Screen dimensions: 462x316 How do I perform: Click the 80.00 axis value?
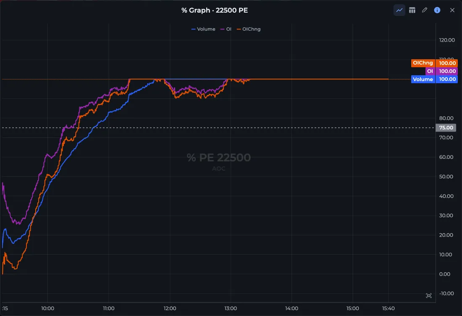click(446, 118)
